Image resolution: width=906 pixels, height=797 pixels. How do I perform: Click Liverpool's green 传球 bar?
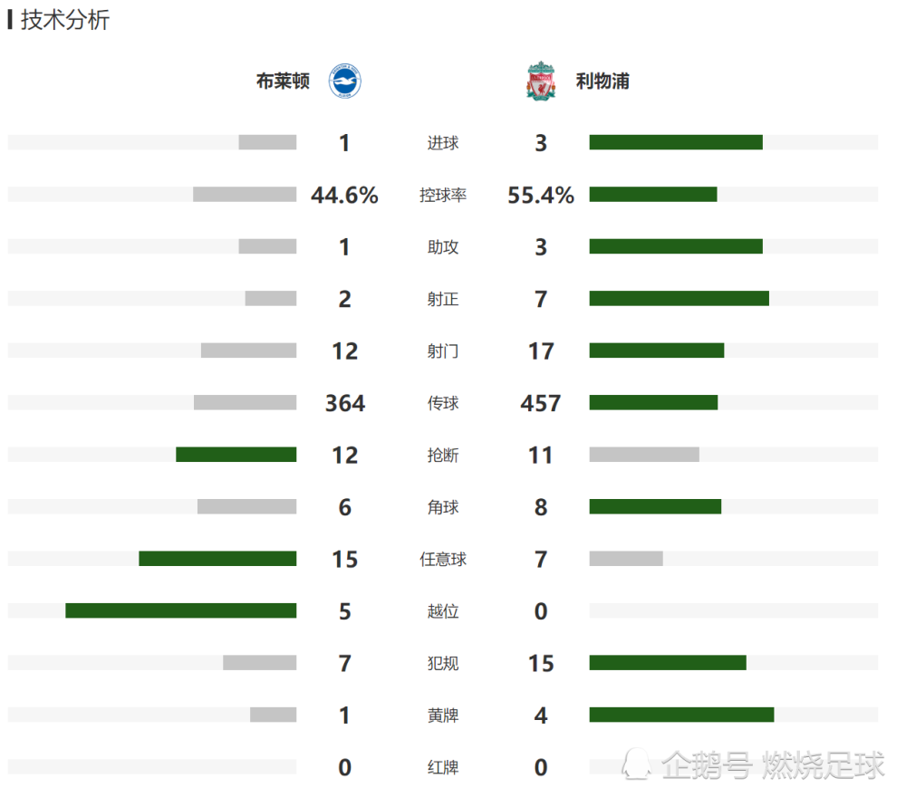coord(653,402)
